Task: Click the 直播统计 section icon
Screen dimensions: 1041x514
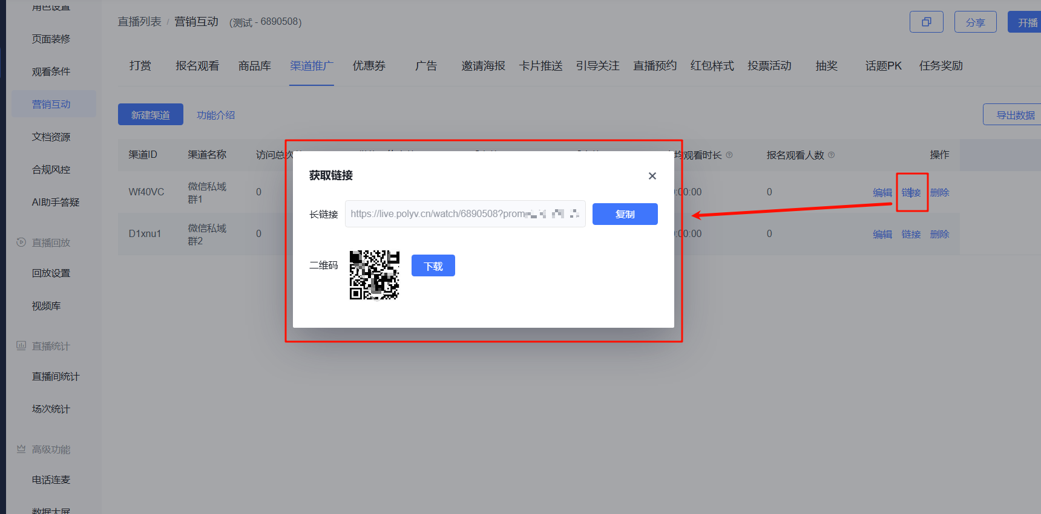Action: [21, 346]
